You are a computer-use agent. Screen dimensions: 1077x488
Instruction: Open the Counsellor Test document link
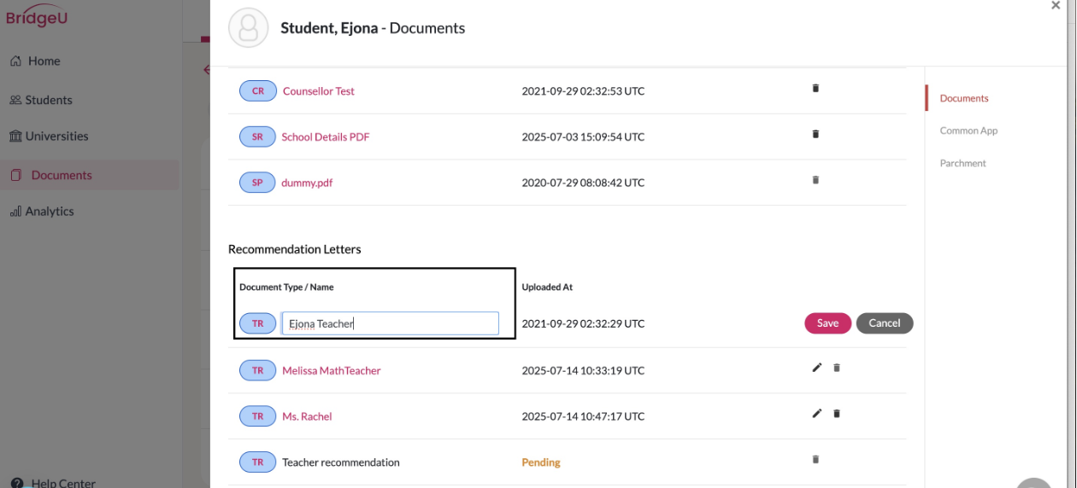tap(319, 91)
